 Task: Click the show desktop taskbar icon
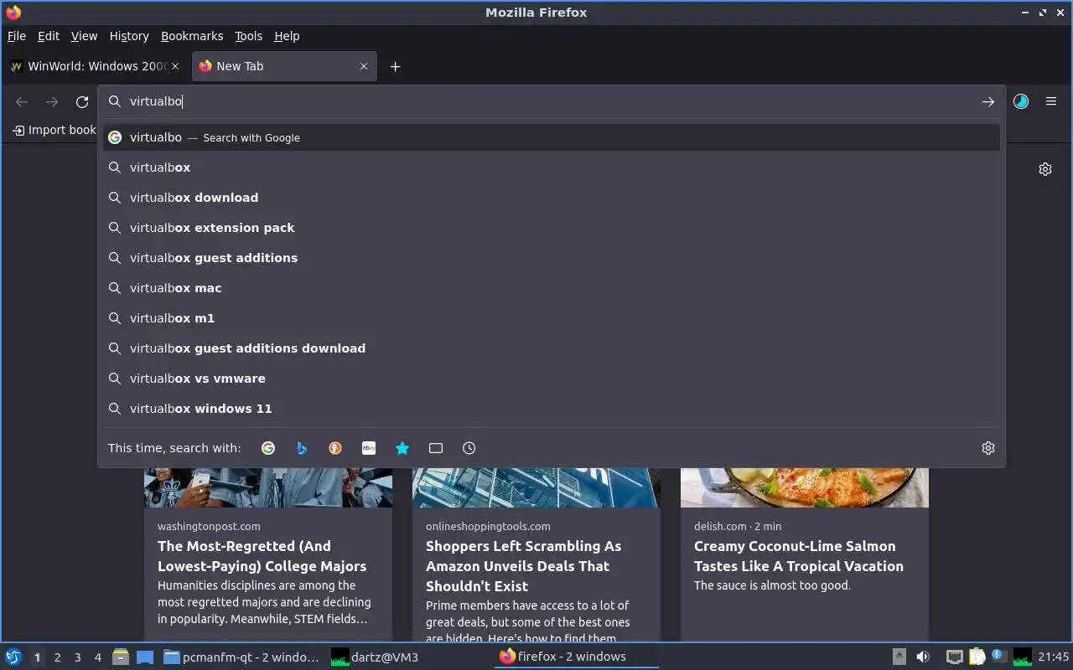pos(144,657)
